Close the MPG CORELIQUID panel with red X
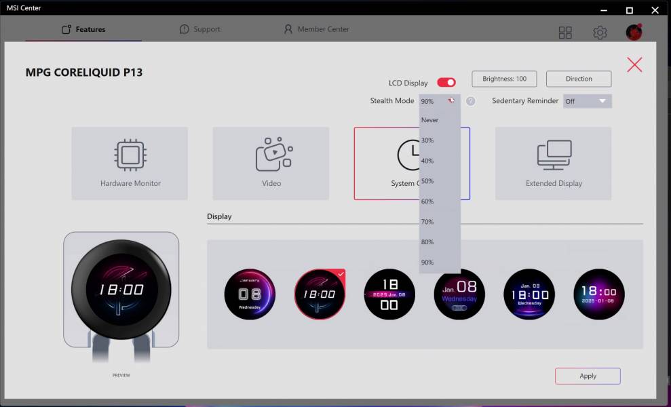This screenshot has width=671, height=407. (634, 64)
